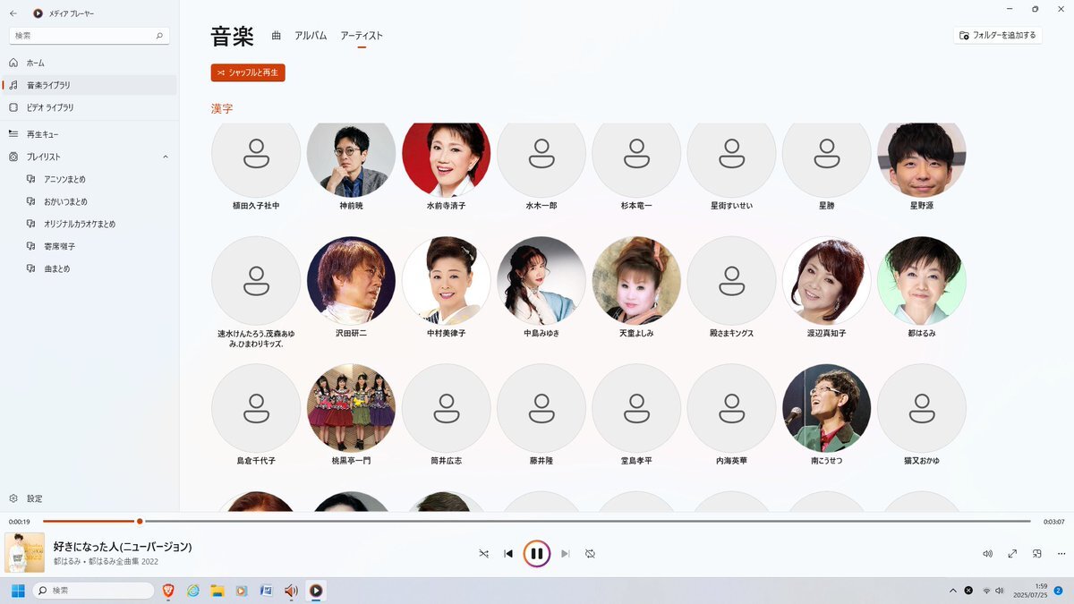This screenshot has width=1074, height=604.
Task: Open artist 杉本竜一
Action: 636,167
